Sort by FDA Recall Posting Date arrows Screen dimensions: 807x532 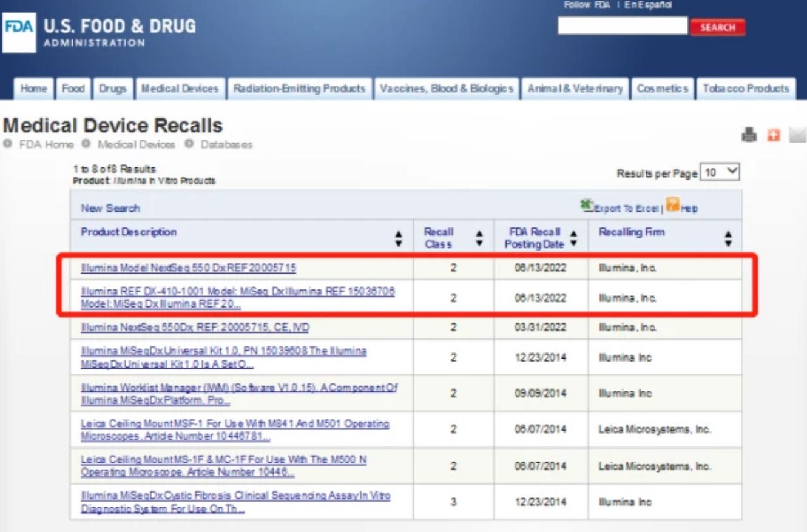pos(573,238)
